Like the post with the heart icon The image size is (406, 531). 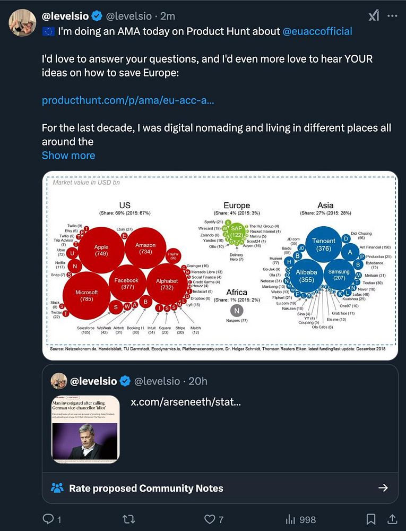(210, 519)
